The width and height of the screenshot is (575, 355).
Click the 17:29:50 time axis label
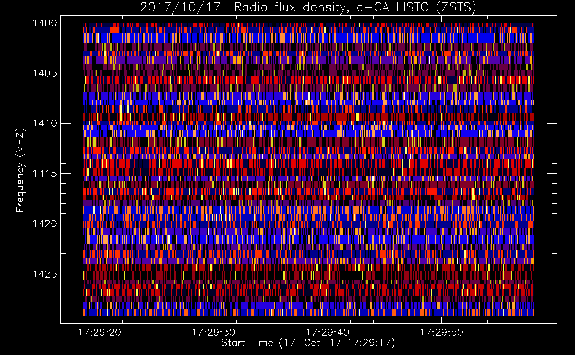(442, 333)
